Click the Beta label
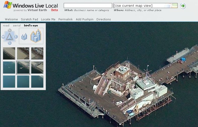This screenshot has width=198, height=127. 54,10
